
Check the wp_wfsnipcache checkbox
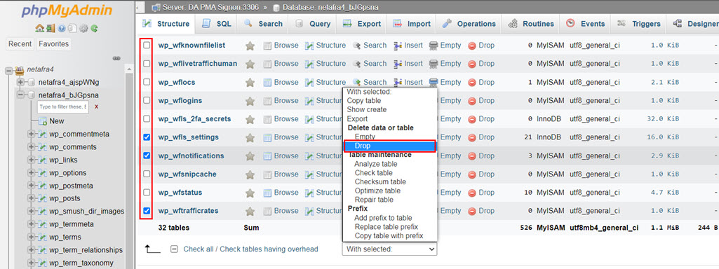147,174
